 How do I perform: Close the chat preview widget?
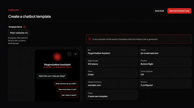pyautogui.click(x=76, y=54)
